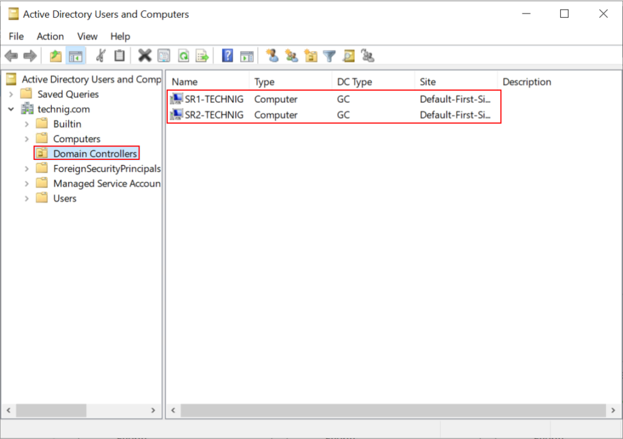The width and height of the screenshot is (623, 439).
Task: Select the Computers folder
Action: [77, 139]
